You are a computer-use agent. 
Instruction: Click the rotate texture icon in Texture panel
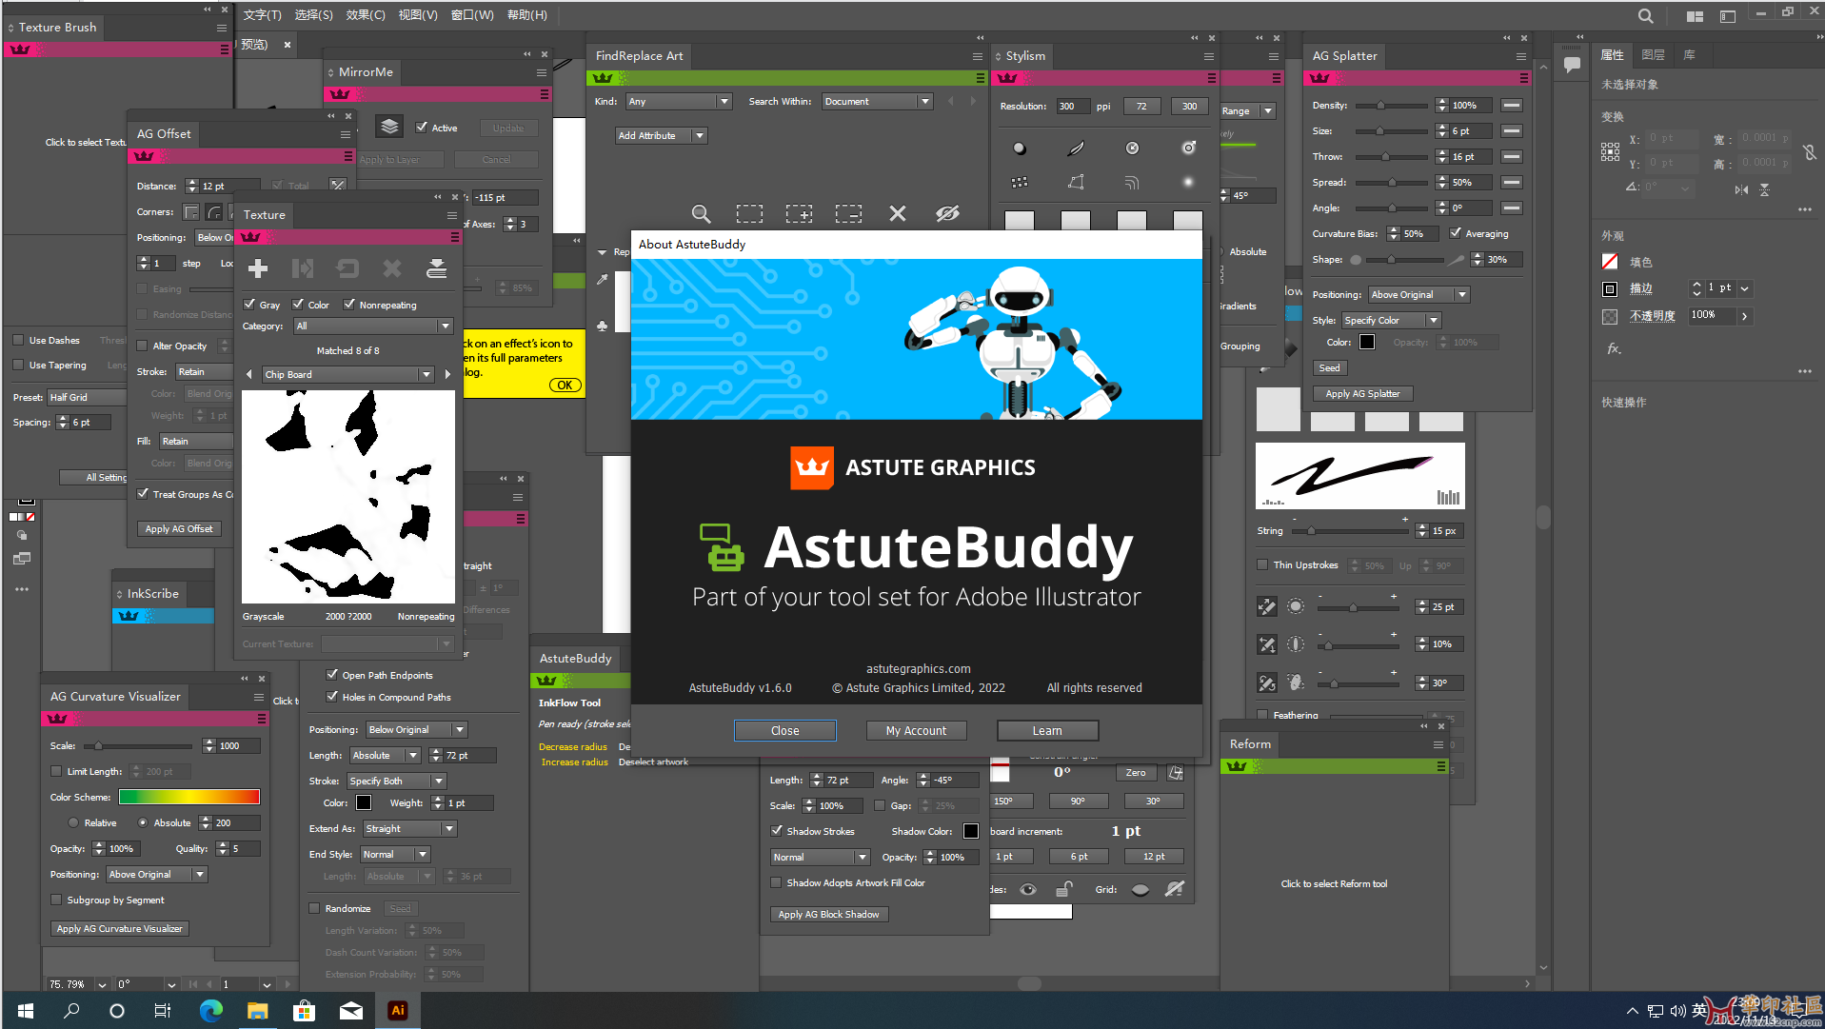(x=347, y=268)
